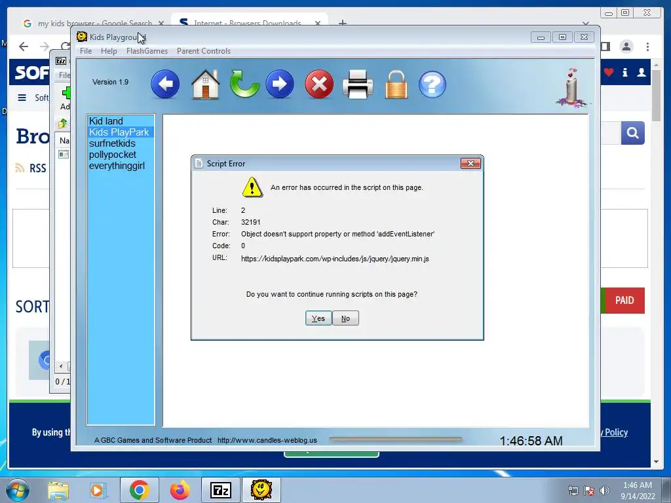Image resolution: width=671 pixels, height=503 pixels.
Task: Close the Script Error dialog
Action: tap(470, 163)
